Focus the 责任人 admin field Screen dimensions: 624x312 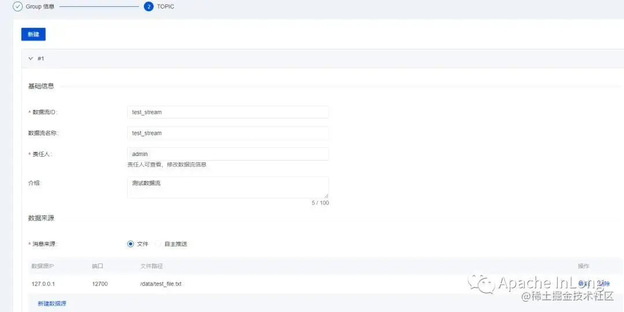[x=228, y=154]
